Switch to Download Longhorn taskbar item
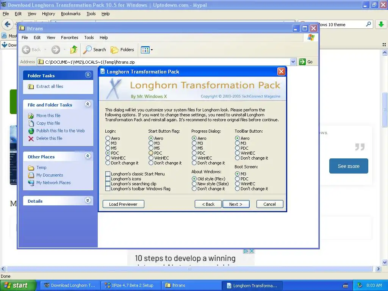This screenshot has height=291, width=388. tap(70, 285)
